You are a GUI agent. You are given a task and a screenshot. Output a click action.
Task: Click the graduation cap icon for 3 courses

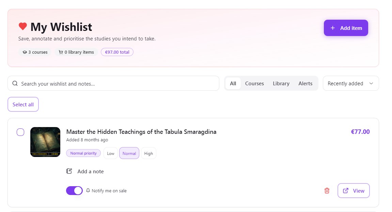(x=25, y=52)
